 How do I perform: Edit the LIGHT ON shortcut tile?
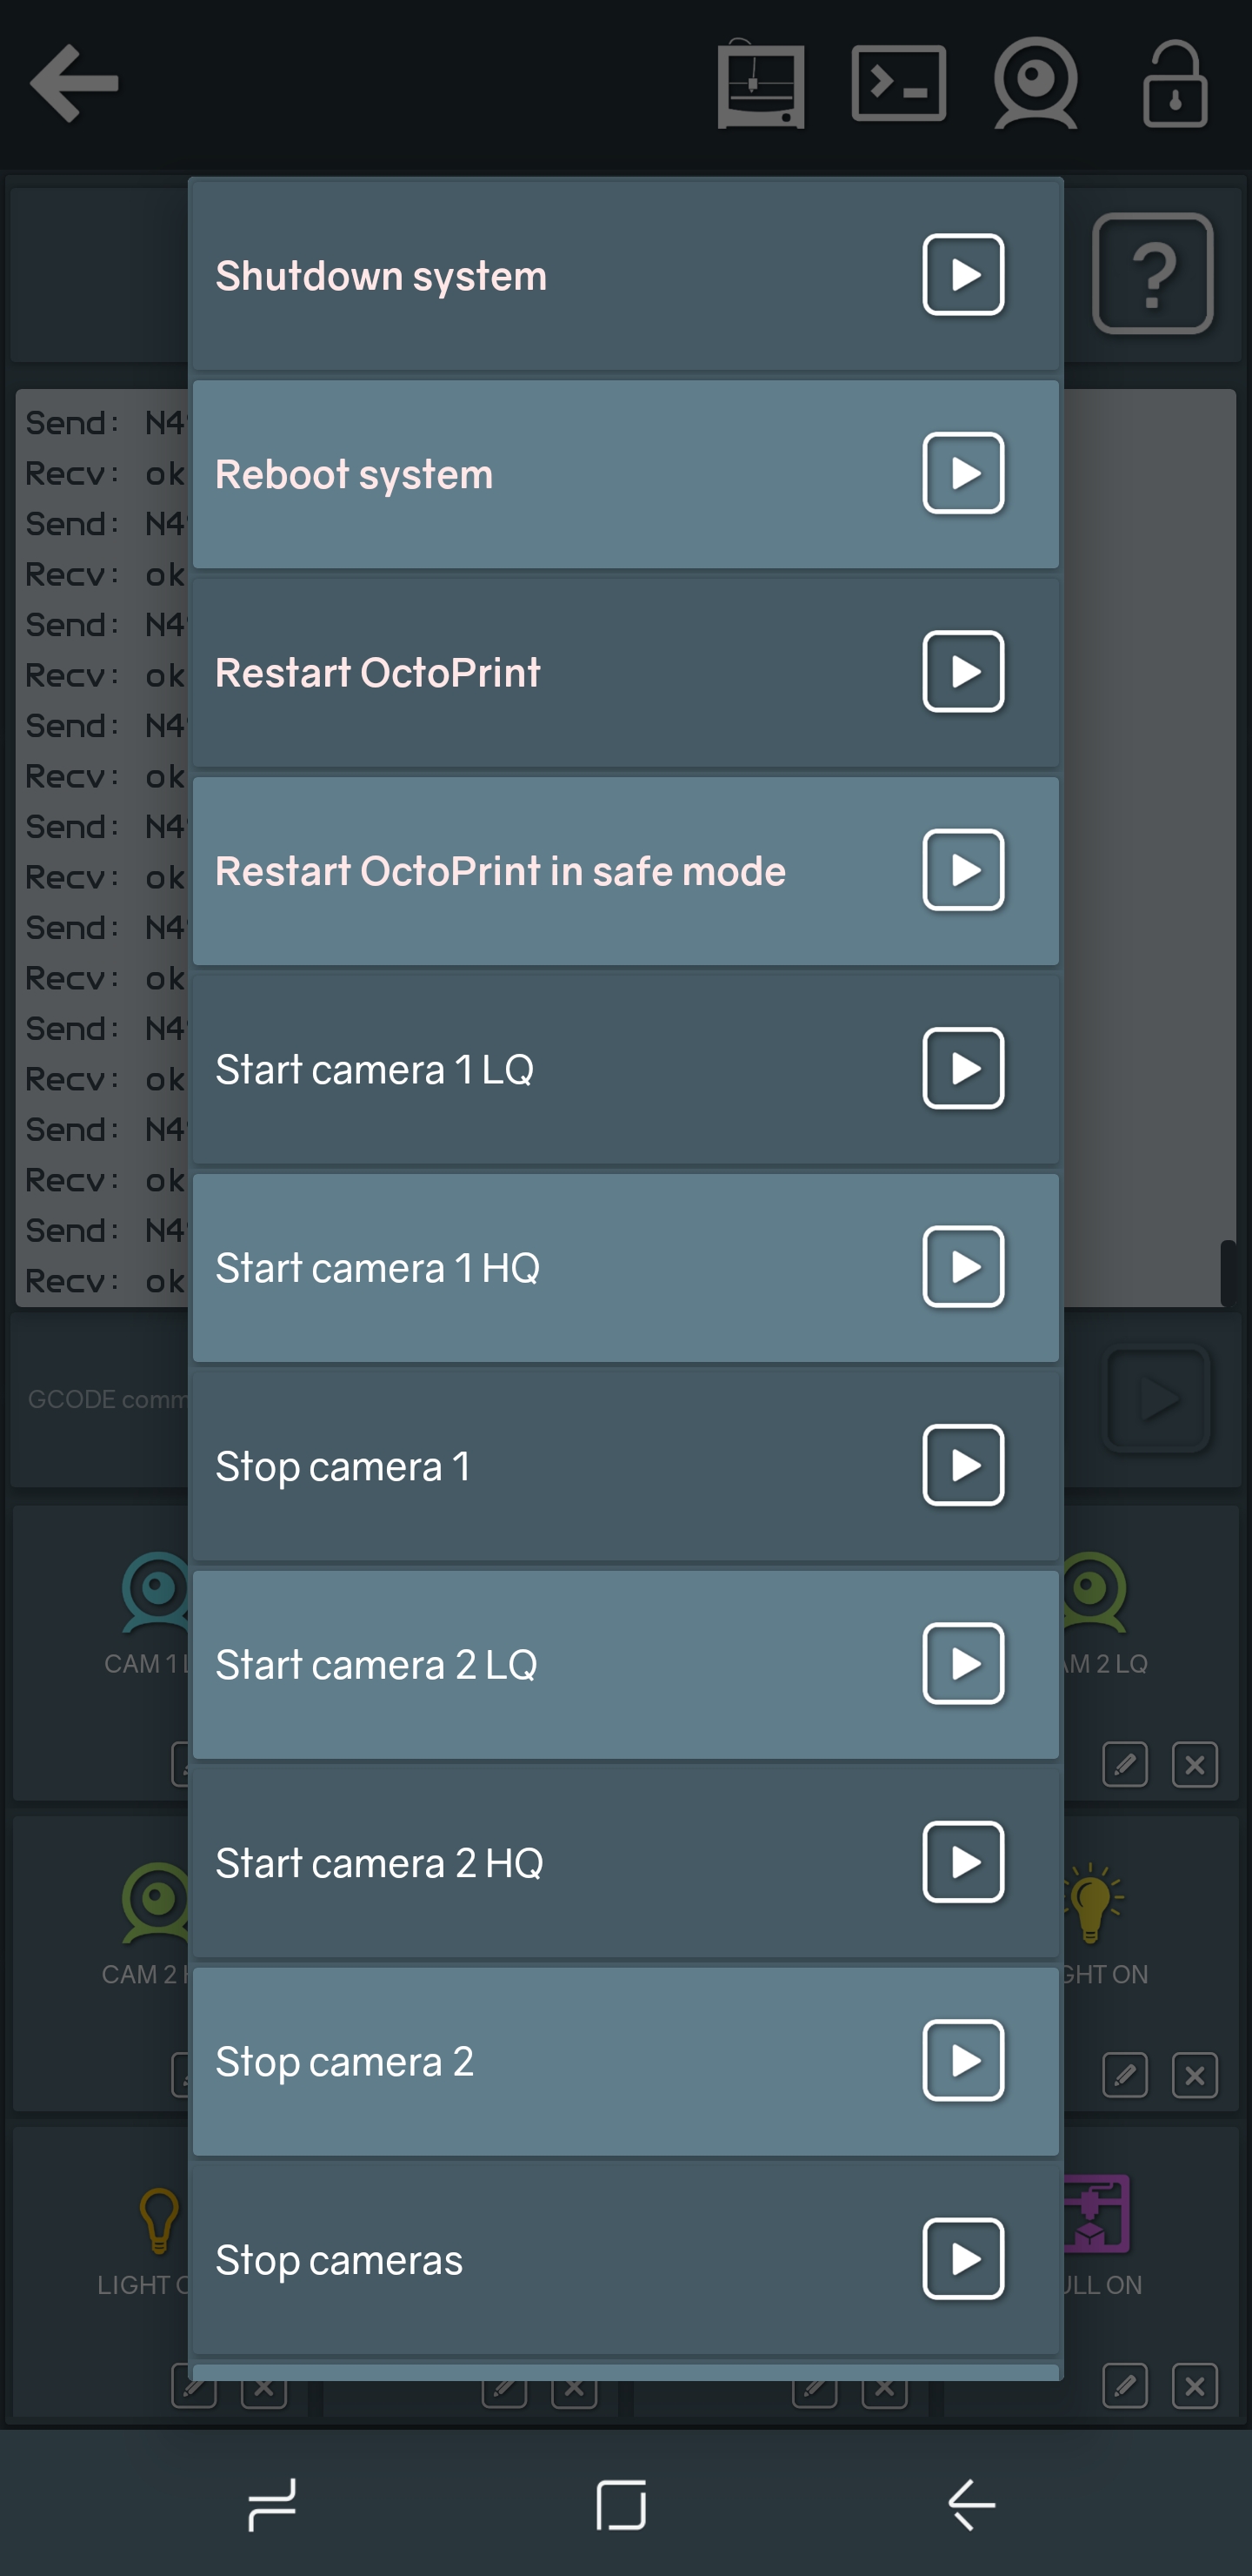click(x=1124, y=2076)
